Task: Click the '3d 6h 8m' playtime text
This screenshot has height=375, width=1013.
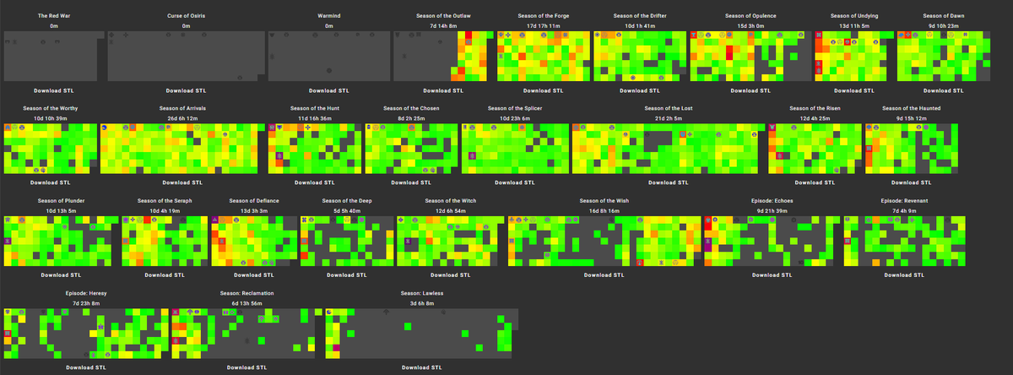Action: coord(422,303)
